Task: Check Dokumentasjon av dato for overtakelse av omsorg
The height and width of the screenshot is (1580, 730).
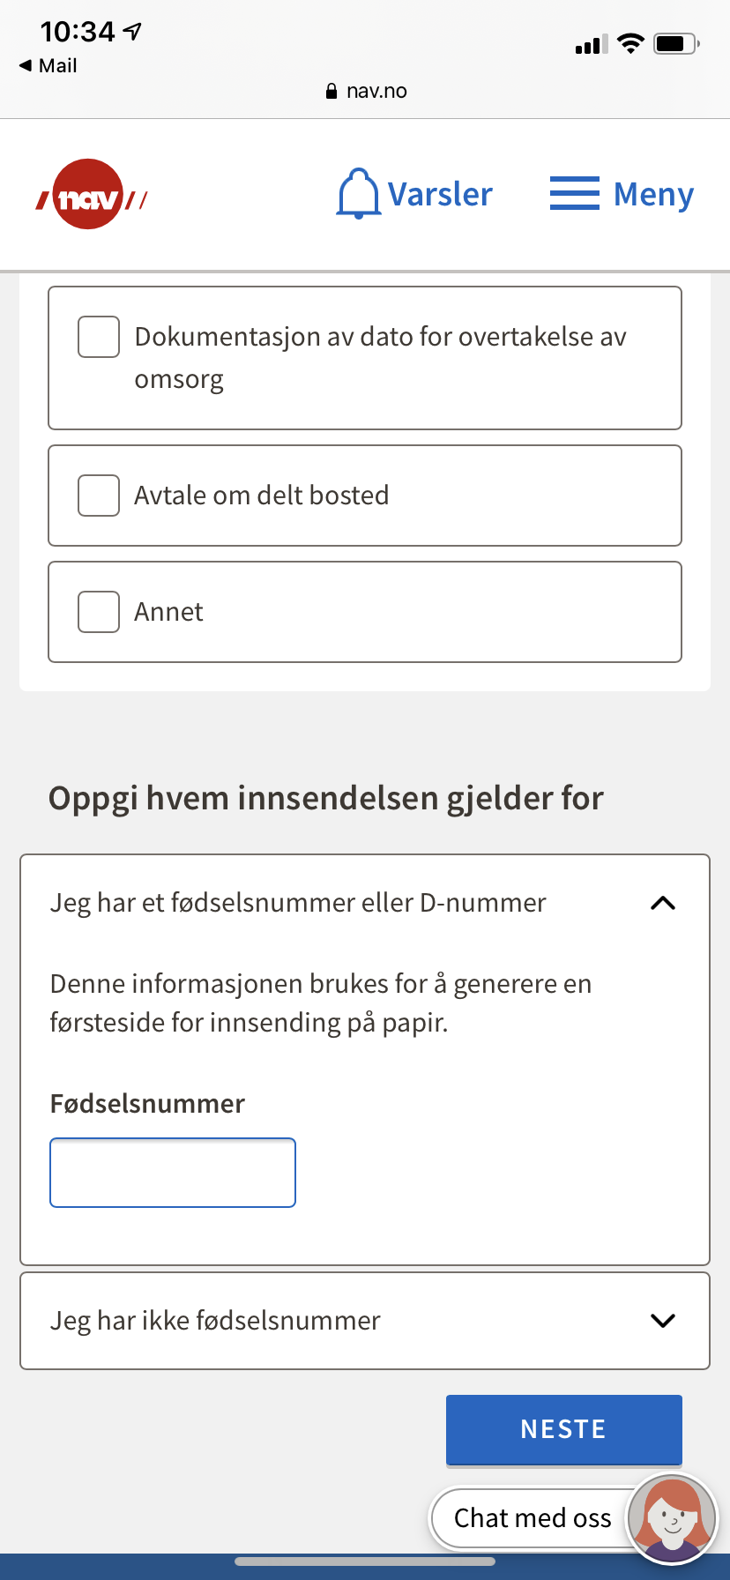Action: 99,337
